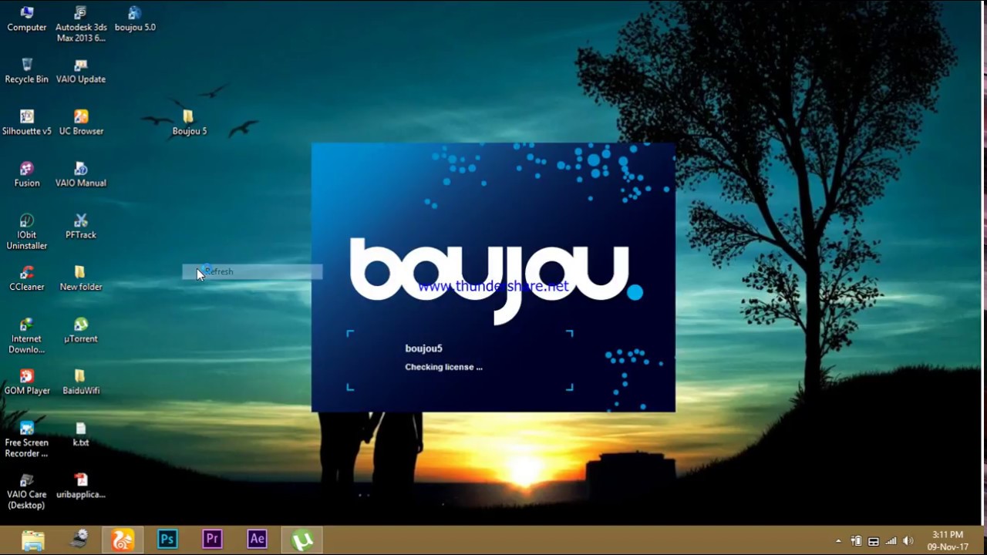The height and width of the screenshot is (555, 987).
Task: Select VAIO Care (Desktop) shortcut
Action: [27, 491]
